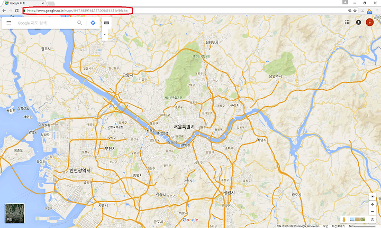Click the Google Maps search input field
This screenshot has height=228, width=381.
pos(46,23)
